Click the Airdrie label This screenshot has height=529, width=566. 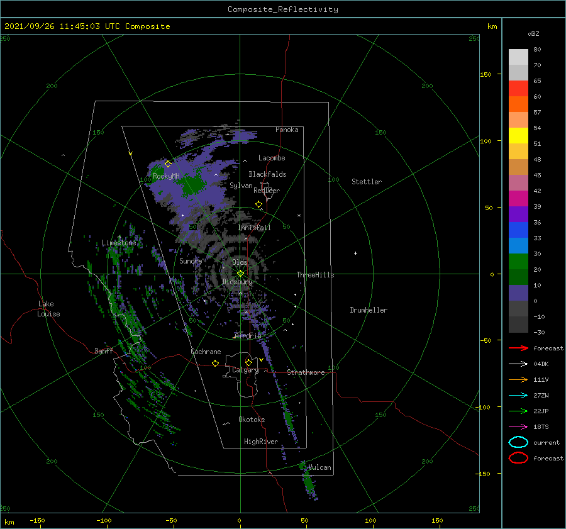pyautogui.click(x=248, y=336)
